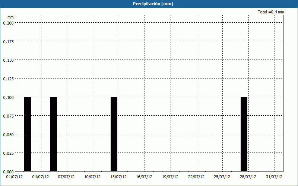Select the precipitation bar before 28/07/12
The height and width of the screenshot is (186, 298).
[x=244, y=134]
